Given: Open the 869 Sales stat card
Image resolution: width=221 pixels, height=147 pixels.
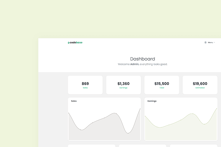Looking at the screenshot, I should pyautogui.click(x=85, y=85).
